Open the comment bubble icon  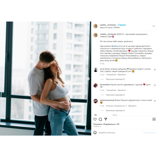pyautogui.click(x=100, y=119)
